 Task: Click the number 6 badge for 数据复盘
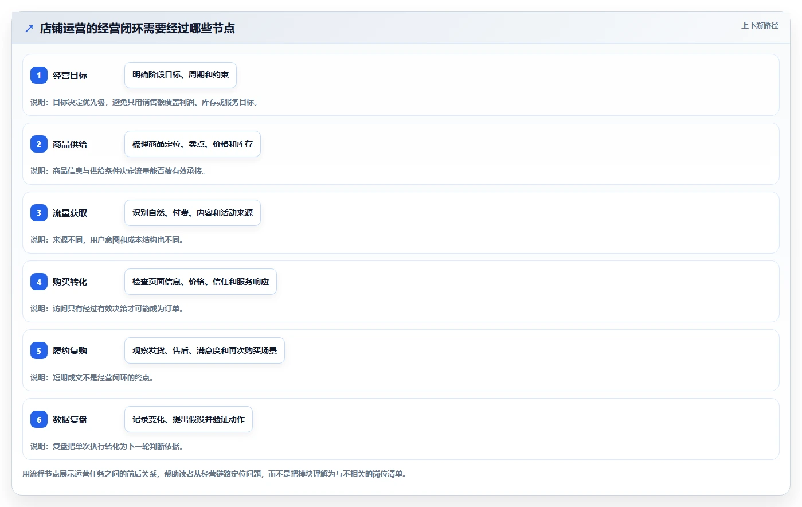coord(39,419)
